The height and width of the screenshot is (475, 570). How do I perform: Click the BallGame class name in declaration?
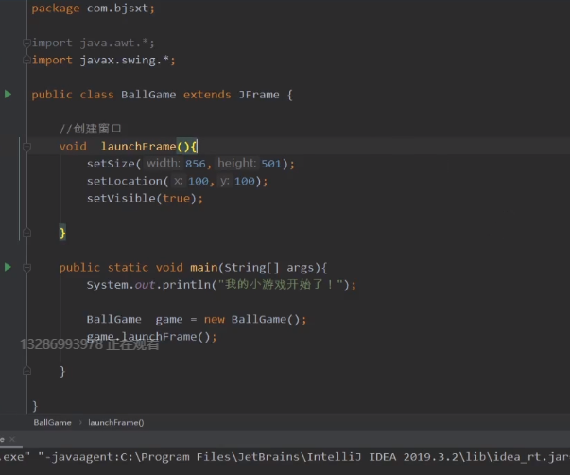[148, 95]
